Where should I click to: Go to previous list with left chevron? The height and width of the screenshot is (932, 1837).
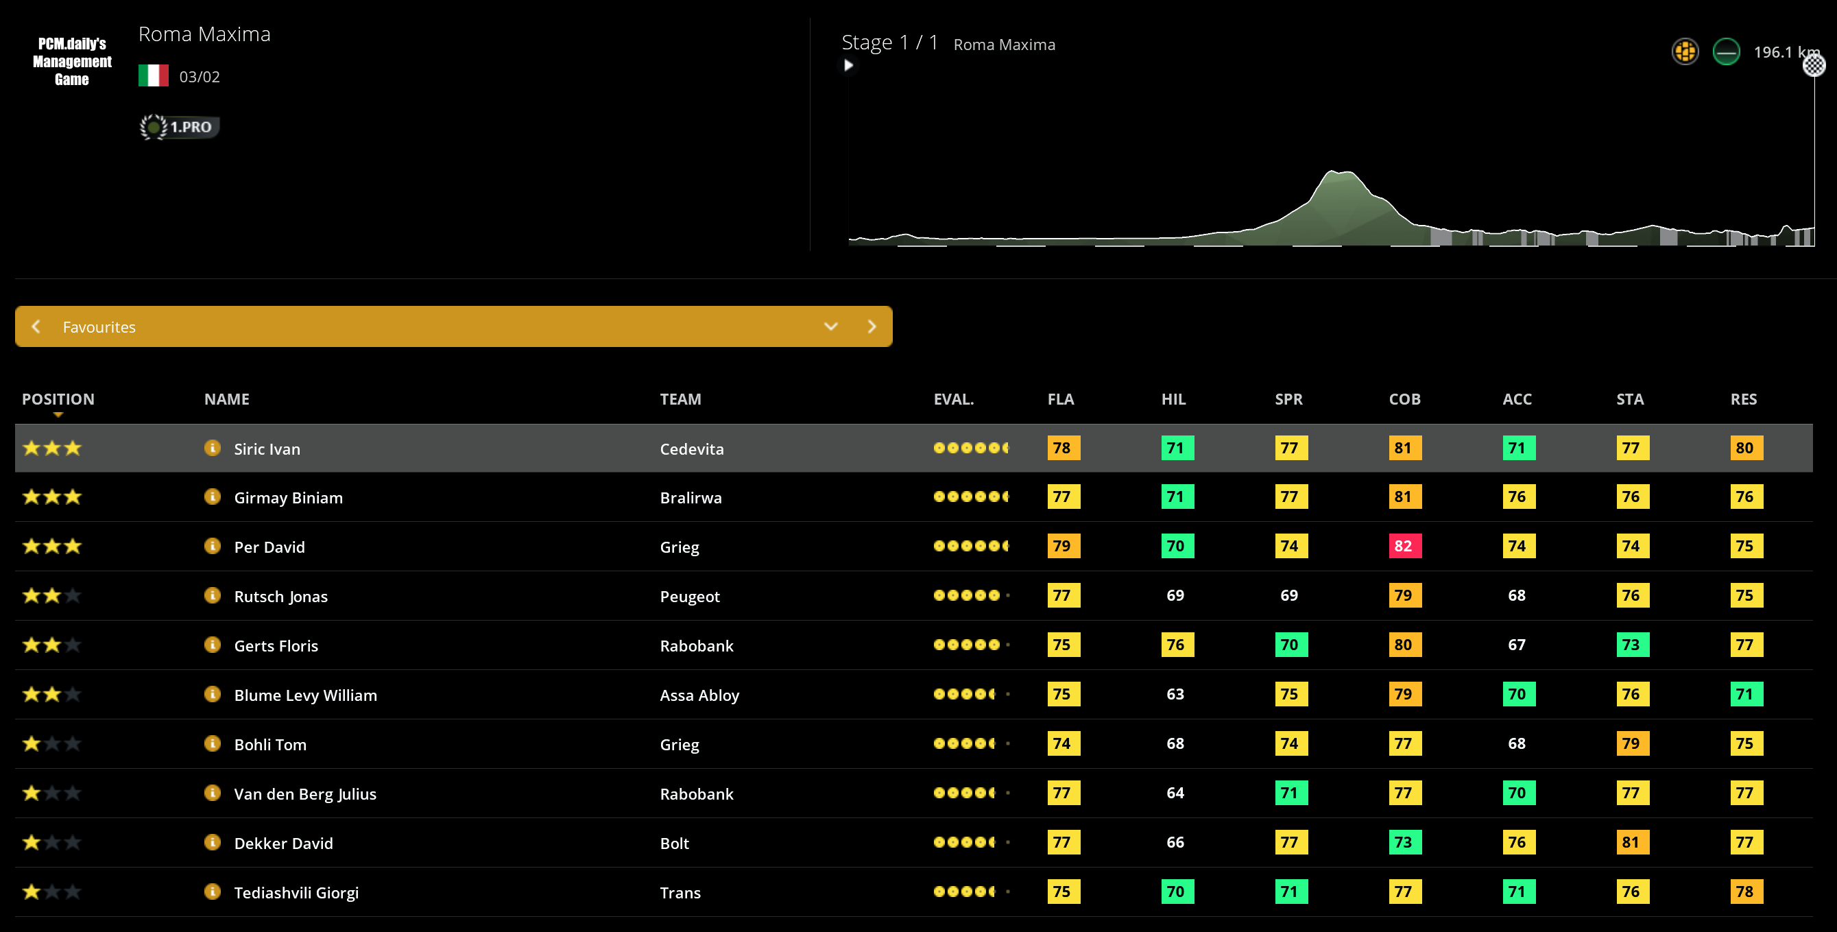pos(36,326)
